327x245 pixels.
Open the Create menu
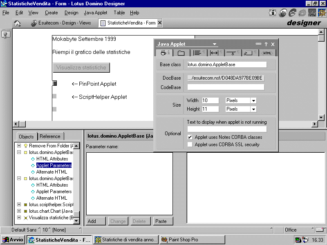click(x=52, y=13)
